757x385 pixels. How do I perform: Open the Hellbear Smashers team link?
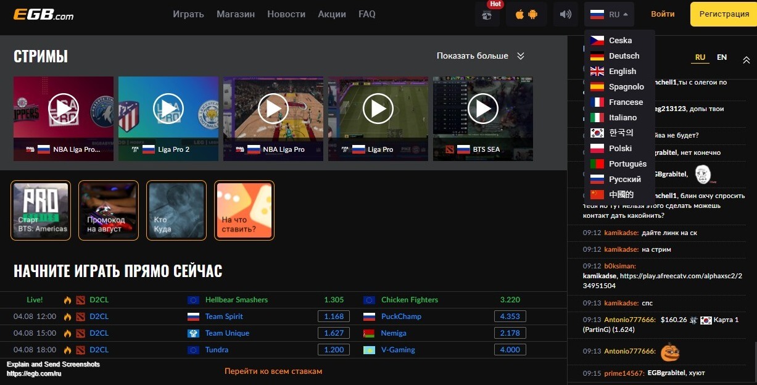tap(236, 300)
